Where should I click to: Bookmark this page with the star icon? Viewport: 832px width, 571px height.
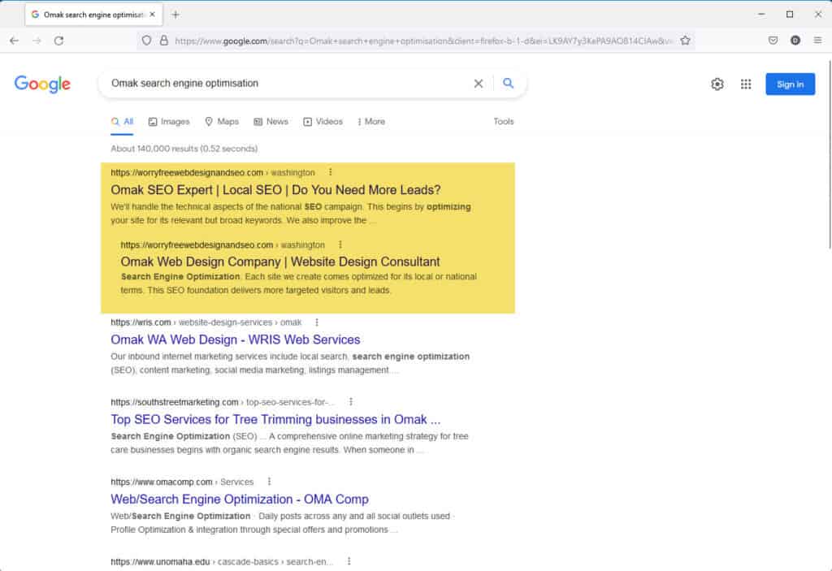685,41
